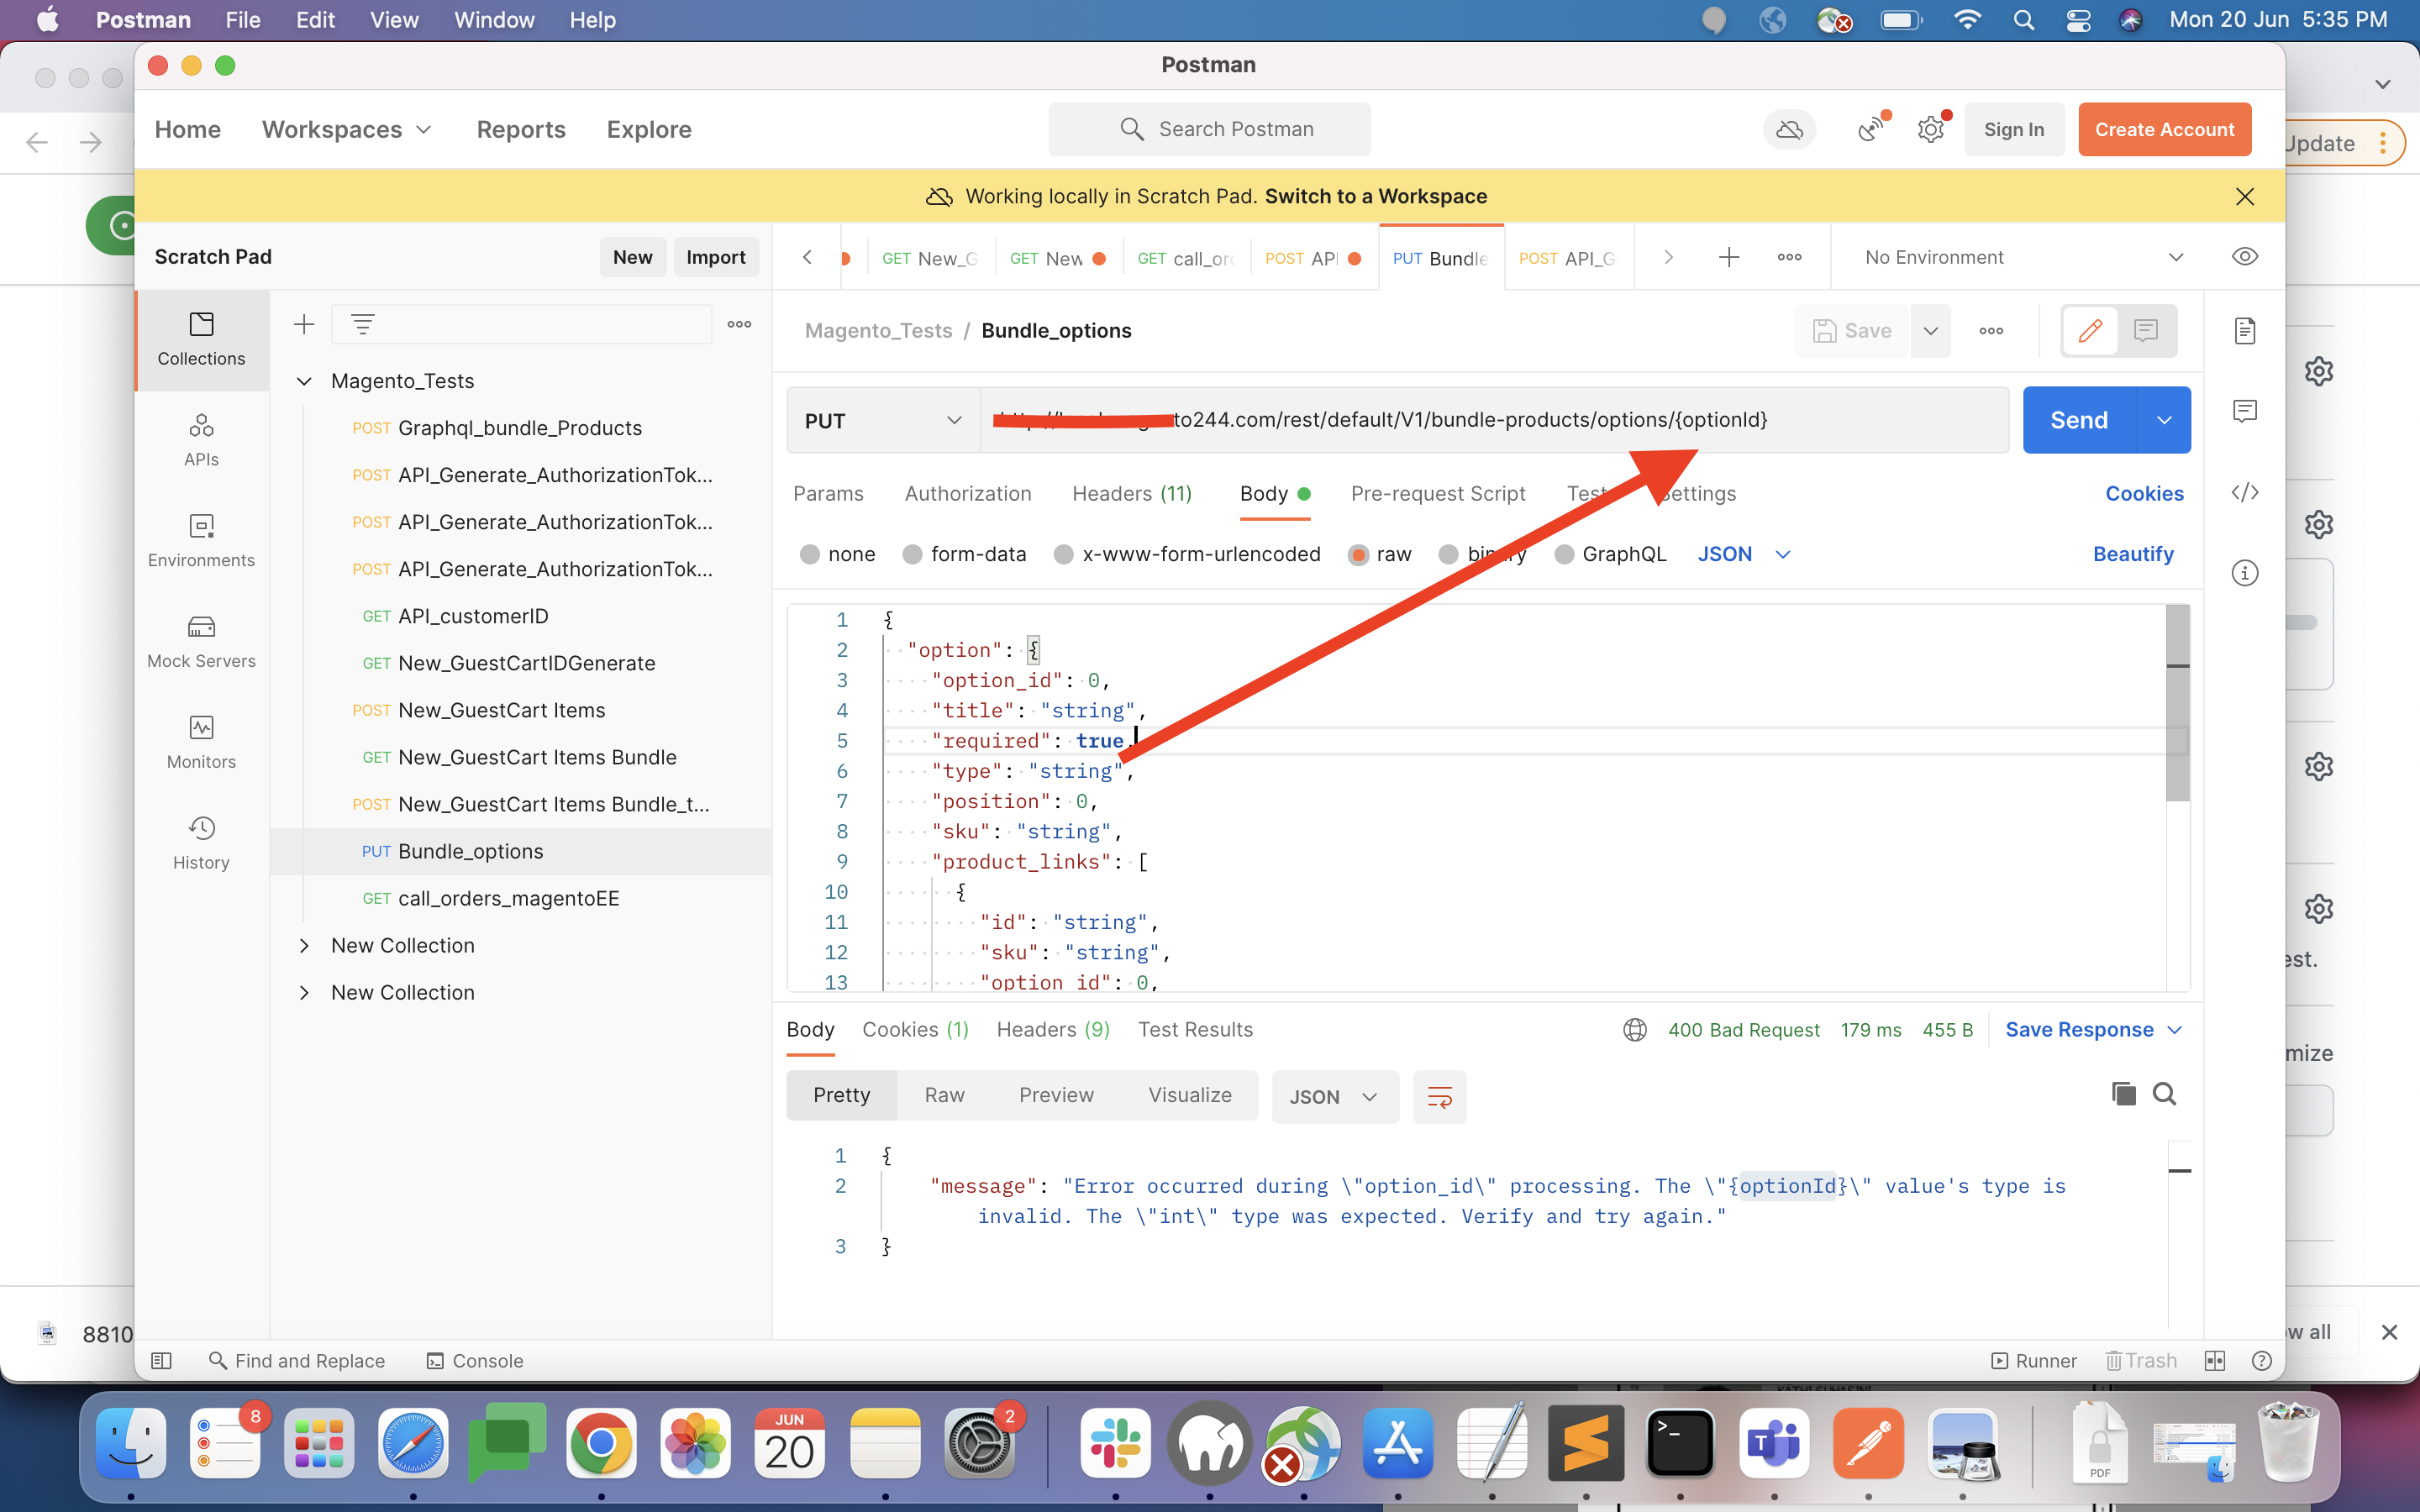Open the Mock Servers sidebar panel
Image resolution: width=2420 pixels, height=1512 pixels.
pyautogui.click(x=201, y=641)
